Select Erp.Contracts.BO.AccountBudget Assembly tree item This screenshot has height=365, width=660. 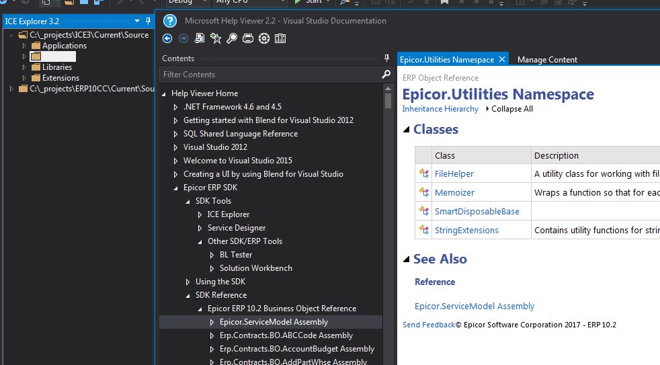click(297, 349)
